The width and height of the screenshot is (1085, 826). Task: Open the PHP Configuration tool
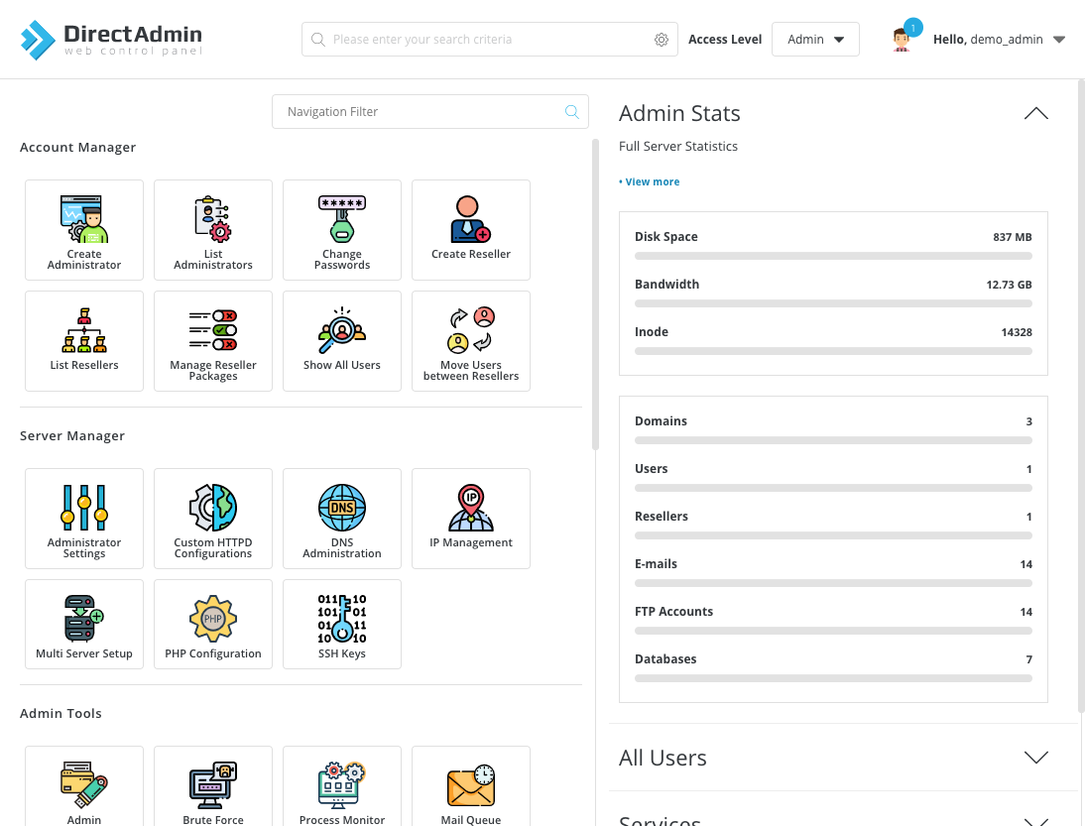tap(213, 624)
